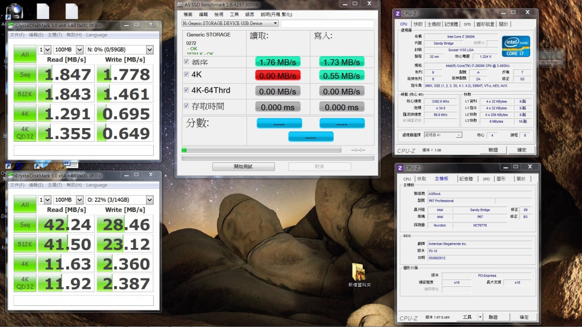582x327 pixels.
Task: Click the 3392.6 MHz core speed value
Action: point(440,101)
